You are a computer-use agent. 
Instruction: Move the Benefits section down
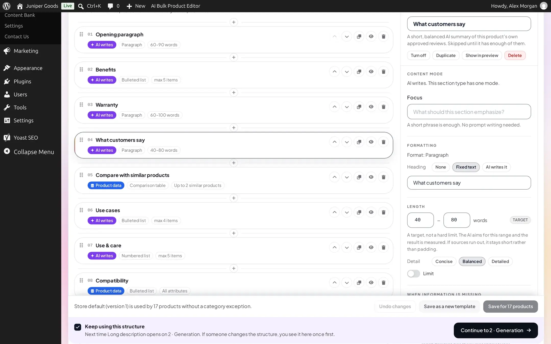[347, 72]
